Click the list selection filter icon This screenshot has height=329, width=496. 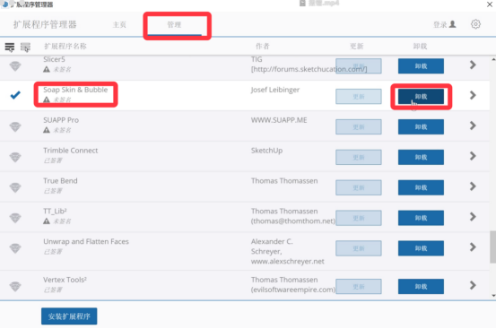[25, 48]
